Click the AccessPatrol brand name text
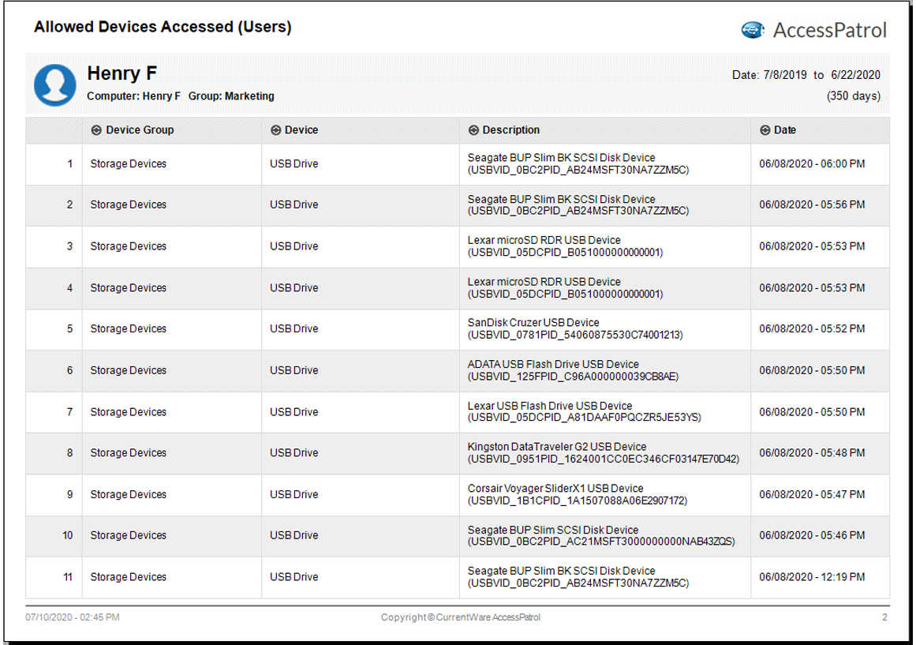Viewport: 916px width, 645px height. (829, 30)
